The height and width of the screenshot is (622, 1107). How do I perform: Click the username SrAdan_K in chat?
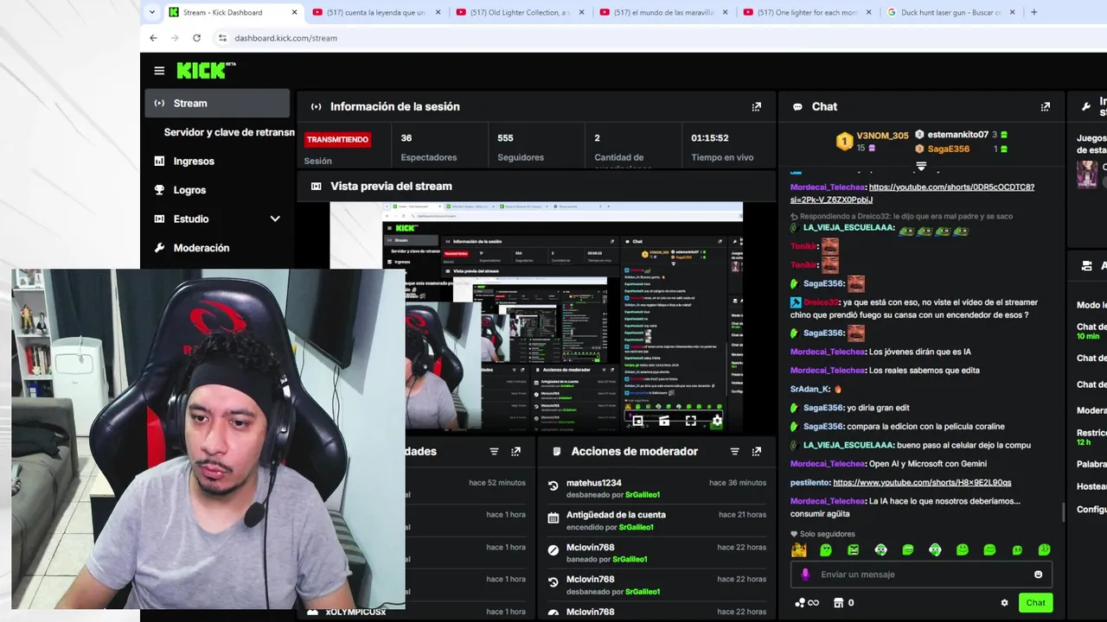point(810,389)
